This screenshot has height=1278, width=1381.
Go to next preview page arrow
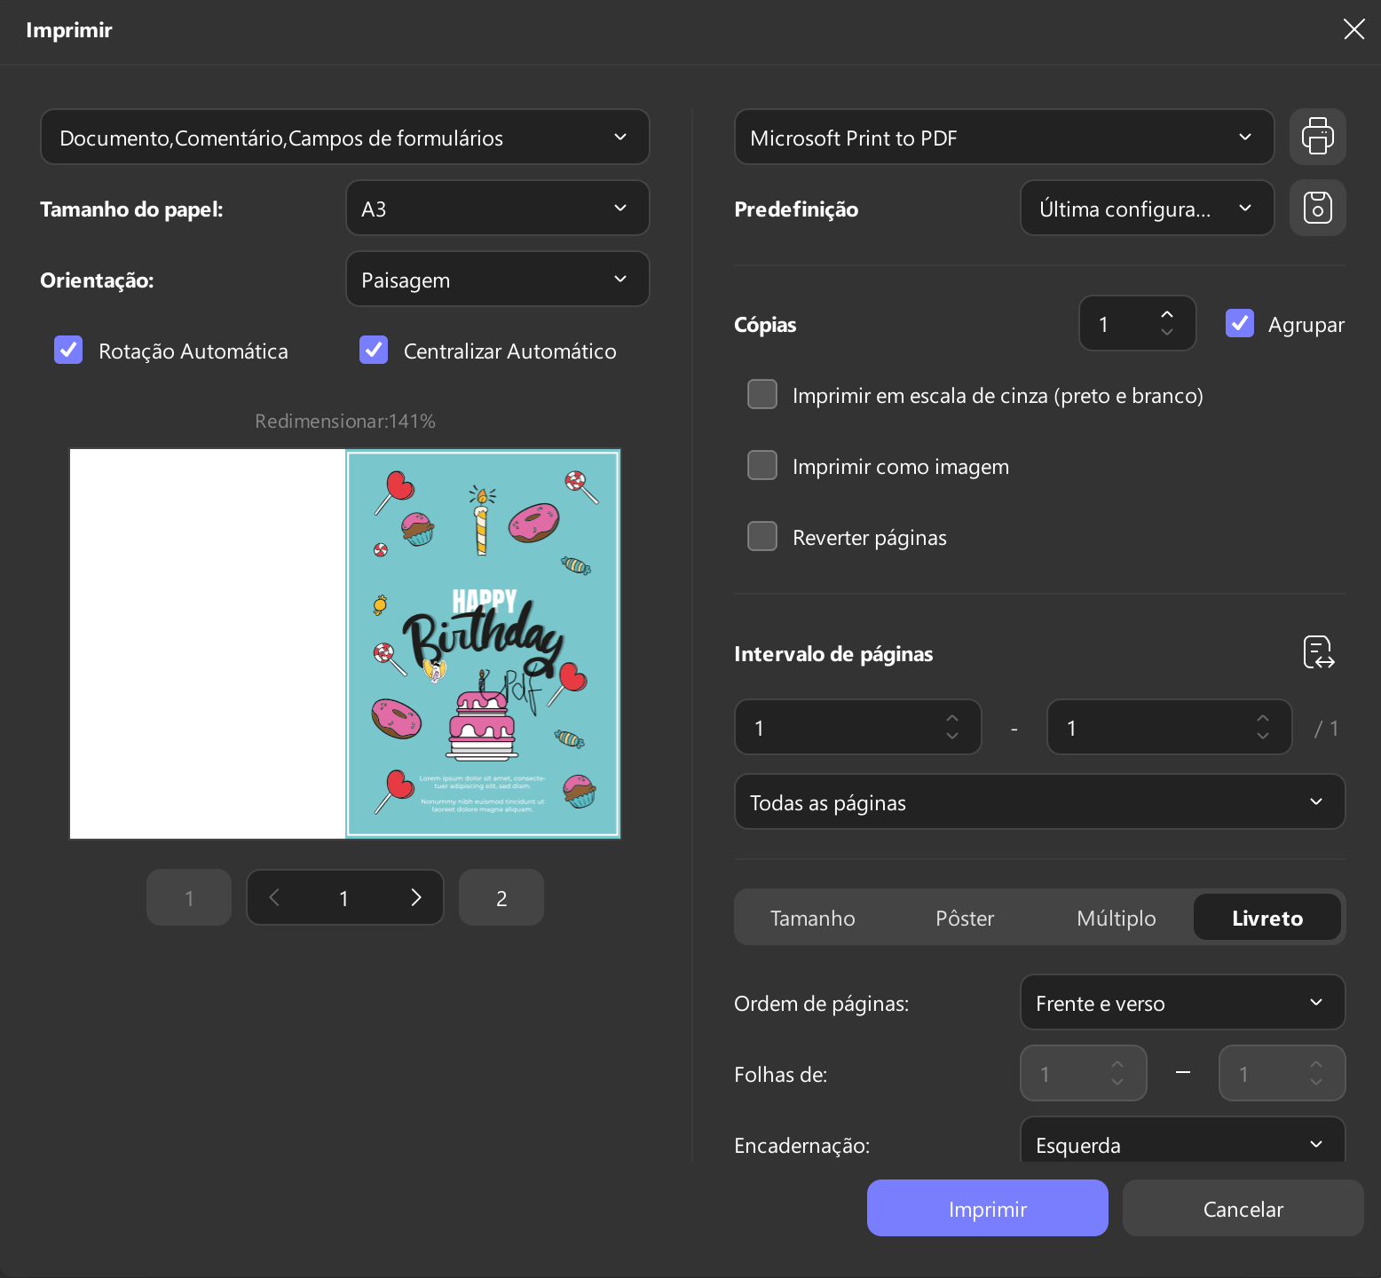pos(415,897)
